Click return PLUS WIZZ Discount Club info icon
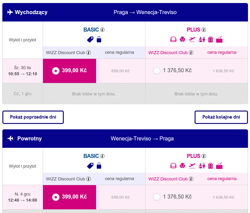This screenshot has width=250, height=213. tap(191, 179)
